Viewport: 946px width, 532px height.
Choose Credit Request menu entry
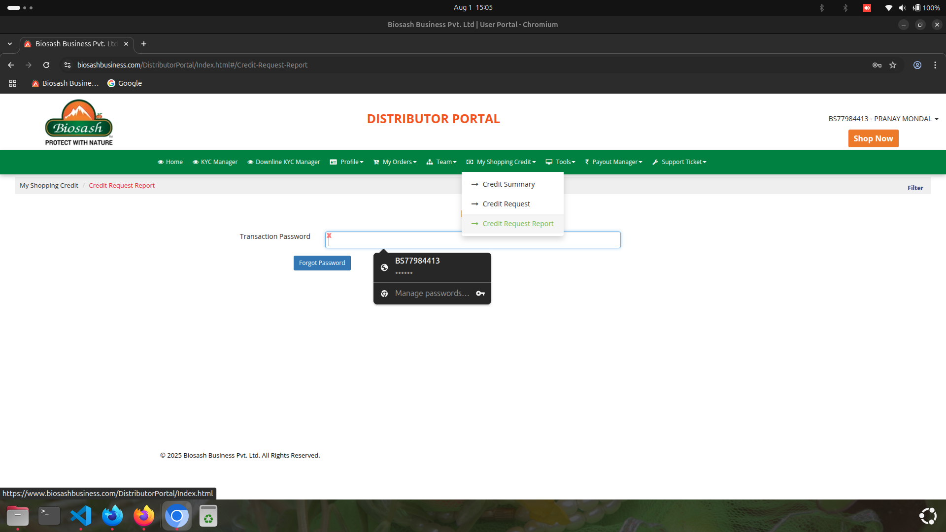[506, 204]
